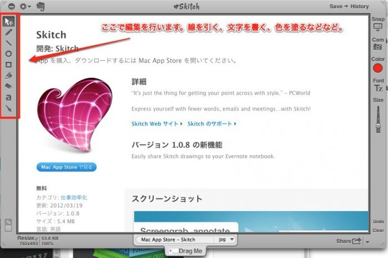Select the Pencil drawing tool
Image resolution: width=388 pixels, height=258 pixels.
pos(9,32)
